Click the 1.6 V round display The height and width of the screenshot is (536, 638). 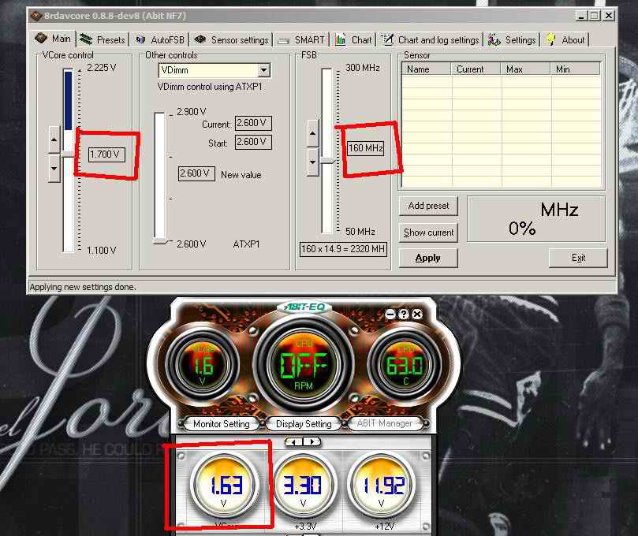tap(203, 365)
